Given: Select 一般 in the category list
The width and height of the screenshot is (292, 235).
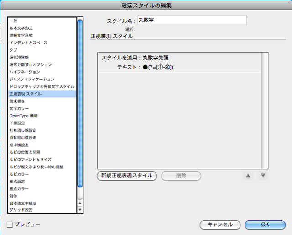Looking at the screenshot, I should click(x=14, y=21).
